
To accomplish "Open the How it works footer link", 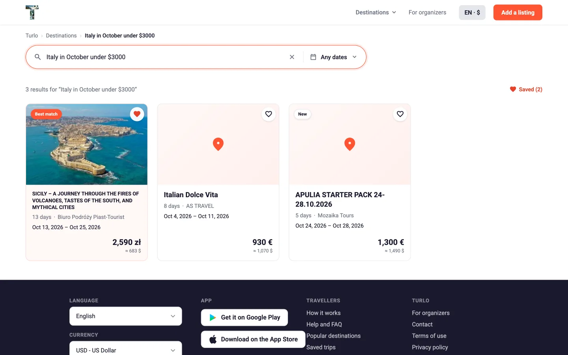I will pyautogui.click(x=323, y=313).
